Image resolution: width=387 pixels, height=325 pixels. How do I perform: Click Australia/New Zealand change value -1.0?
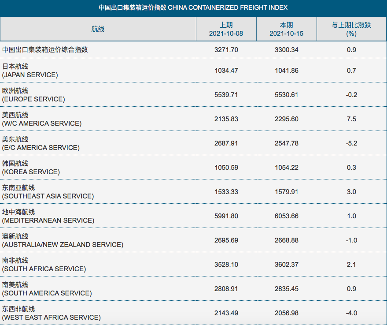pos(351,240)
